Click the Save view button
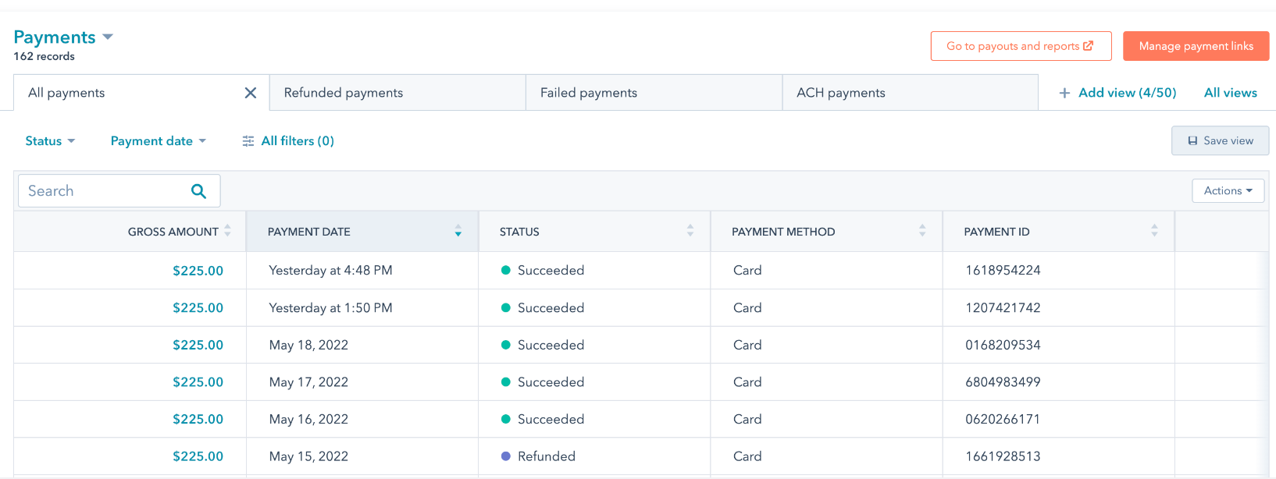This screenshot has width=1276, height=479. click(1220, 140)
